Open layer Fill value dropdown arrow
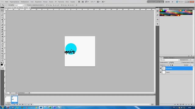195x109 pixels. (x=193, y=65)
